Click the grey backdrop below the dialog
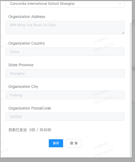135x162 pixels. click(x=67, y=160)
